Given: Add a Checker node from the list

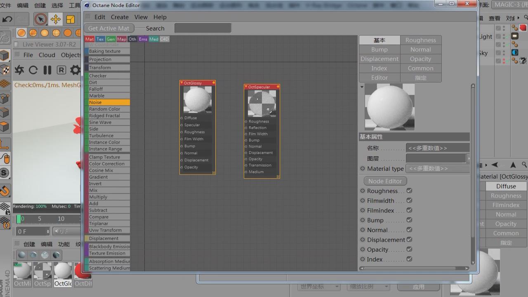Looking at the screenshot, I should tap(107, 76).
